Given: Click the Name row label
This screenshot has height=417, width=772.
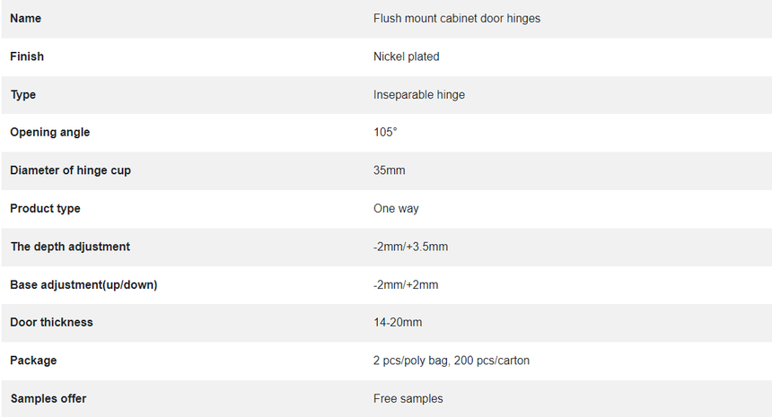Looking at the screenshot, I should 26,18.
